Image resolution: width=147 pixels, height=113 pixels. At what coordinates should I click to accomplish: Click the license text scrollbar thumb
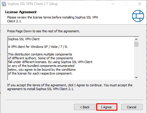pos(136,44)
